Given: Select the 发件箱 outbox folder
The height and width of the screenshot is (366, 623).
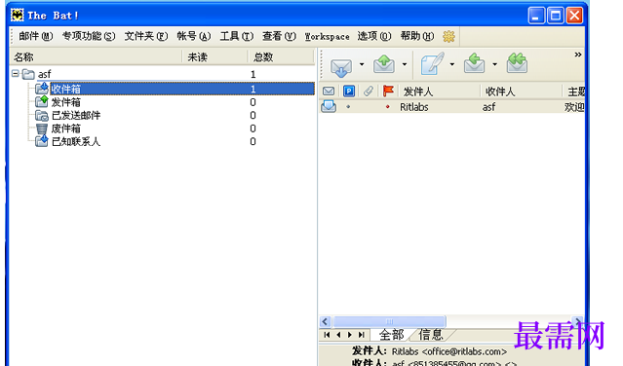Looking at the screenshot, I should click(x=65, y=102).
